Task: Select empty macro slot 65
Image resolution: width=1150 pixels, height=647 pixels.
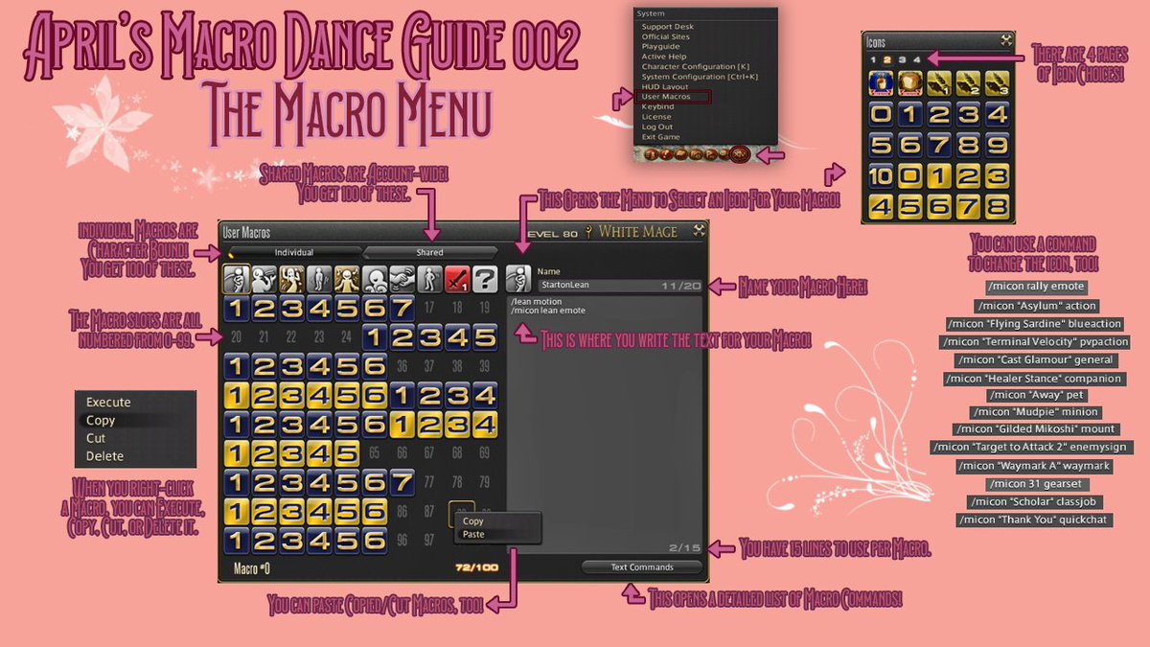Action: [x=374, y=452]
